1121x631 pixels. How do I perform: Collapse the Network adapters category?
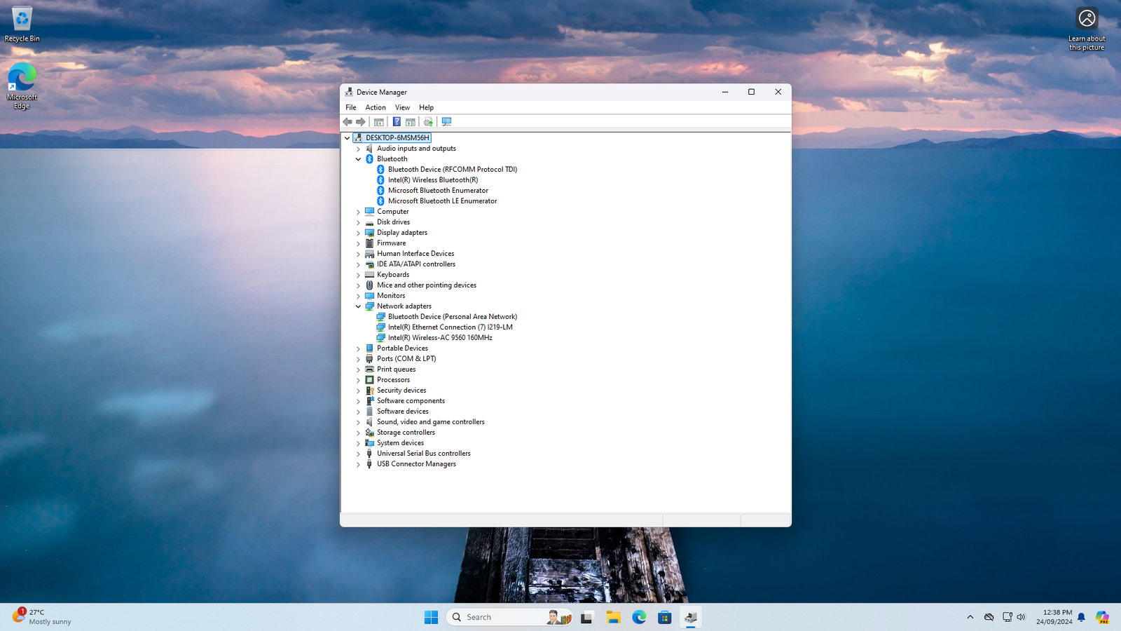click(x=358, y=306)
